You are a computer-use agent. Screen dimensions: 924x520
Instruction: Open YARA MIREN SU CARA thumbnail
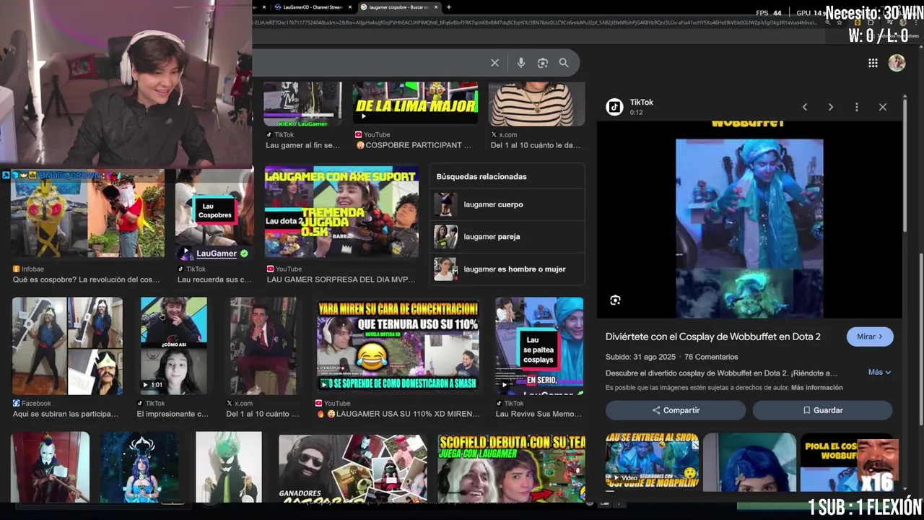(x=398, y=346)
